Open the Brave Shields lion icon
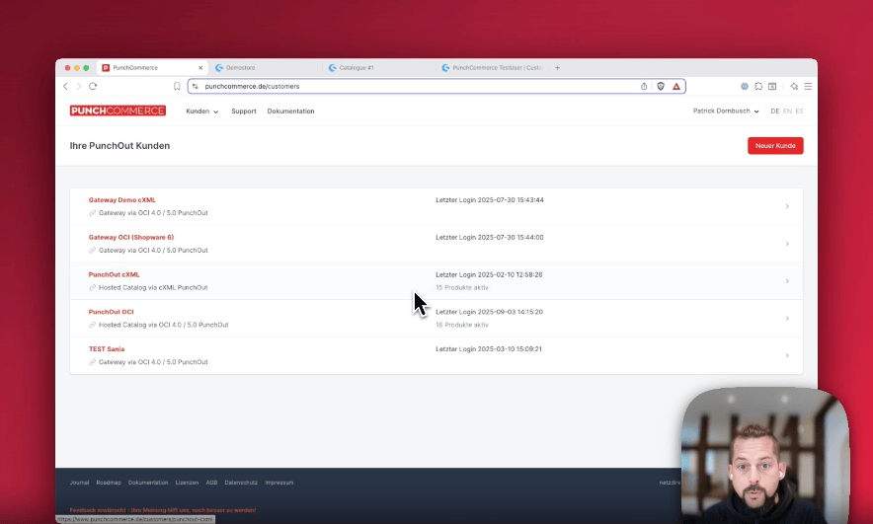 [x=661, y=87]
